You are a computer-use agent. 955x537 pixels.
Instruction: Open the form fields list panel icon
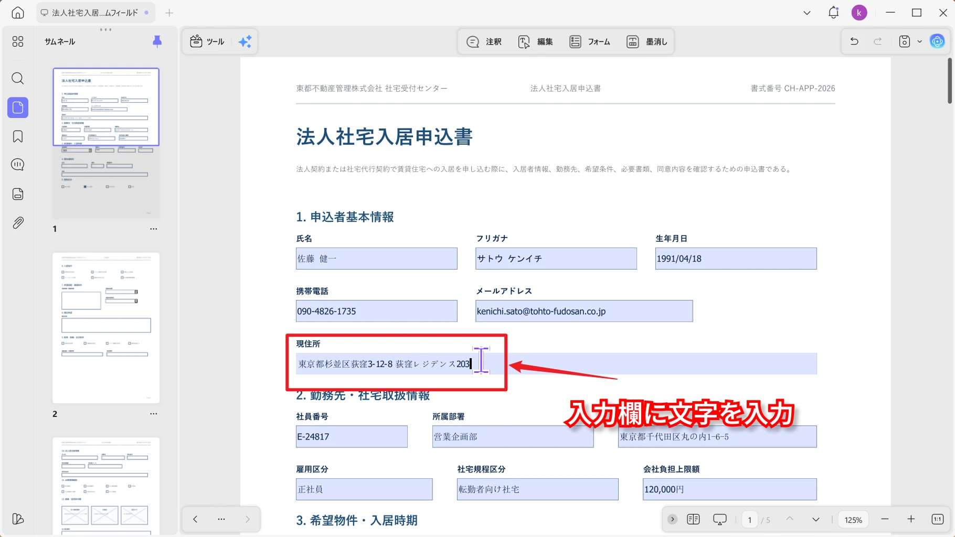(18, 194)
